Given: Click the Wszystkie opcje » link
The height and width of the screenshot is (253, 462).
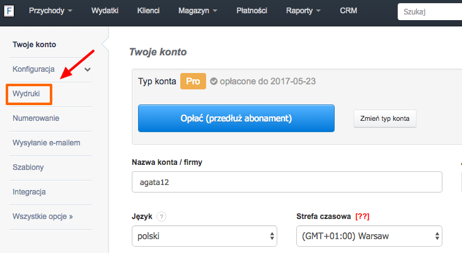Looking at the screenshot, I should click(43, 216).
